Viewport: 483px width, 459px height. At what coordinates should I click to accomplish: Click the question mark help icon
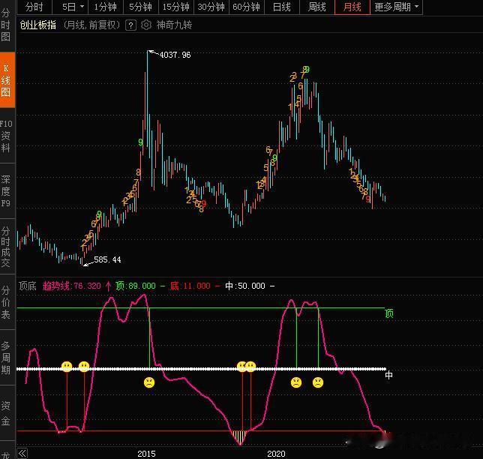(131, 25)
